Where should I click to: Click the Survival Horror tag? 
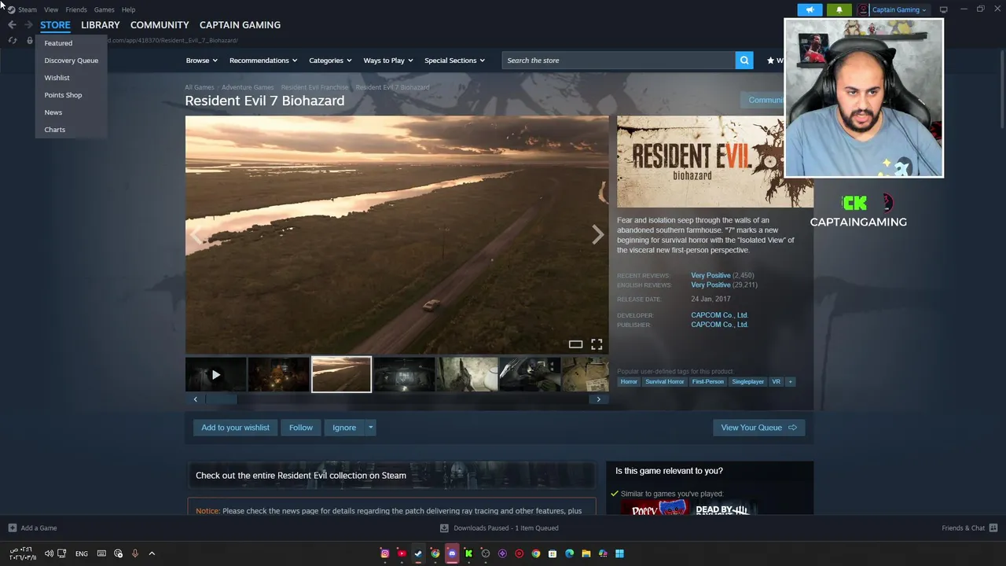[664, 381]
